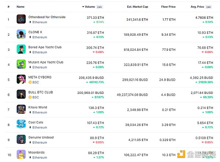Select the Bored Ape Yacht Club avatar
This screenshot has height=162, width=220.
(21, 49)
